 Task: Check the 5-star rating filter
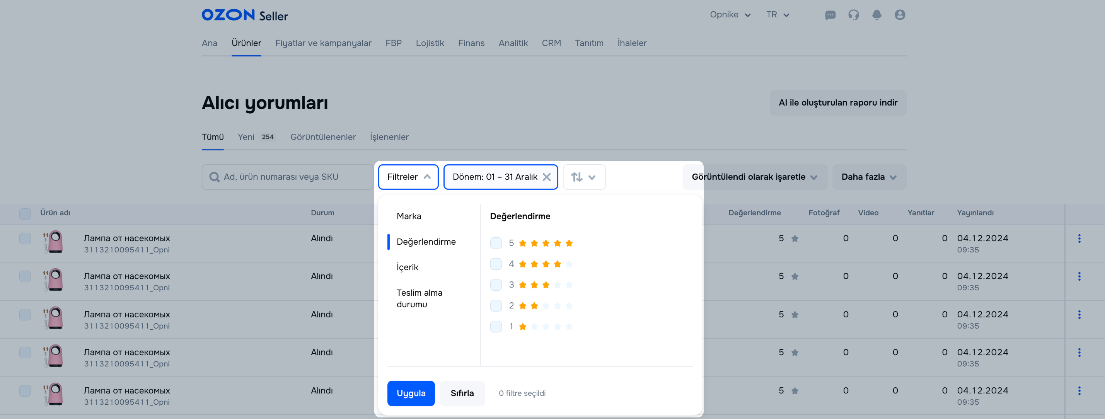pos(495,243)
